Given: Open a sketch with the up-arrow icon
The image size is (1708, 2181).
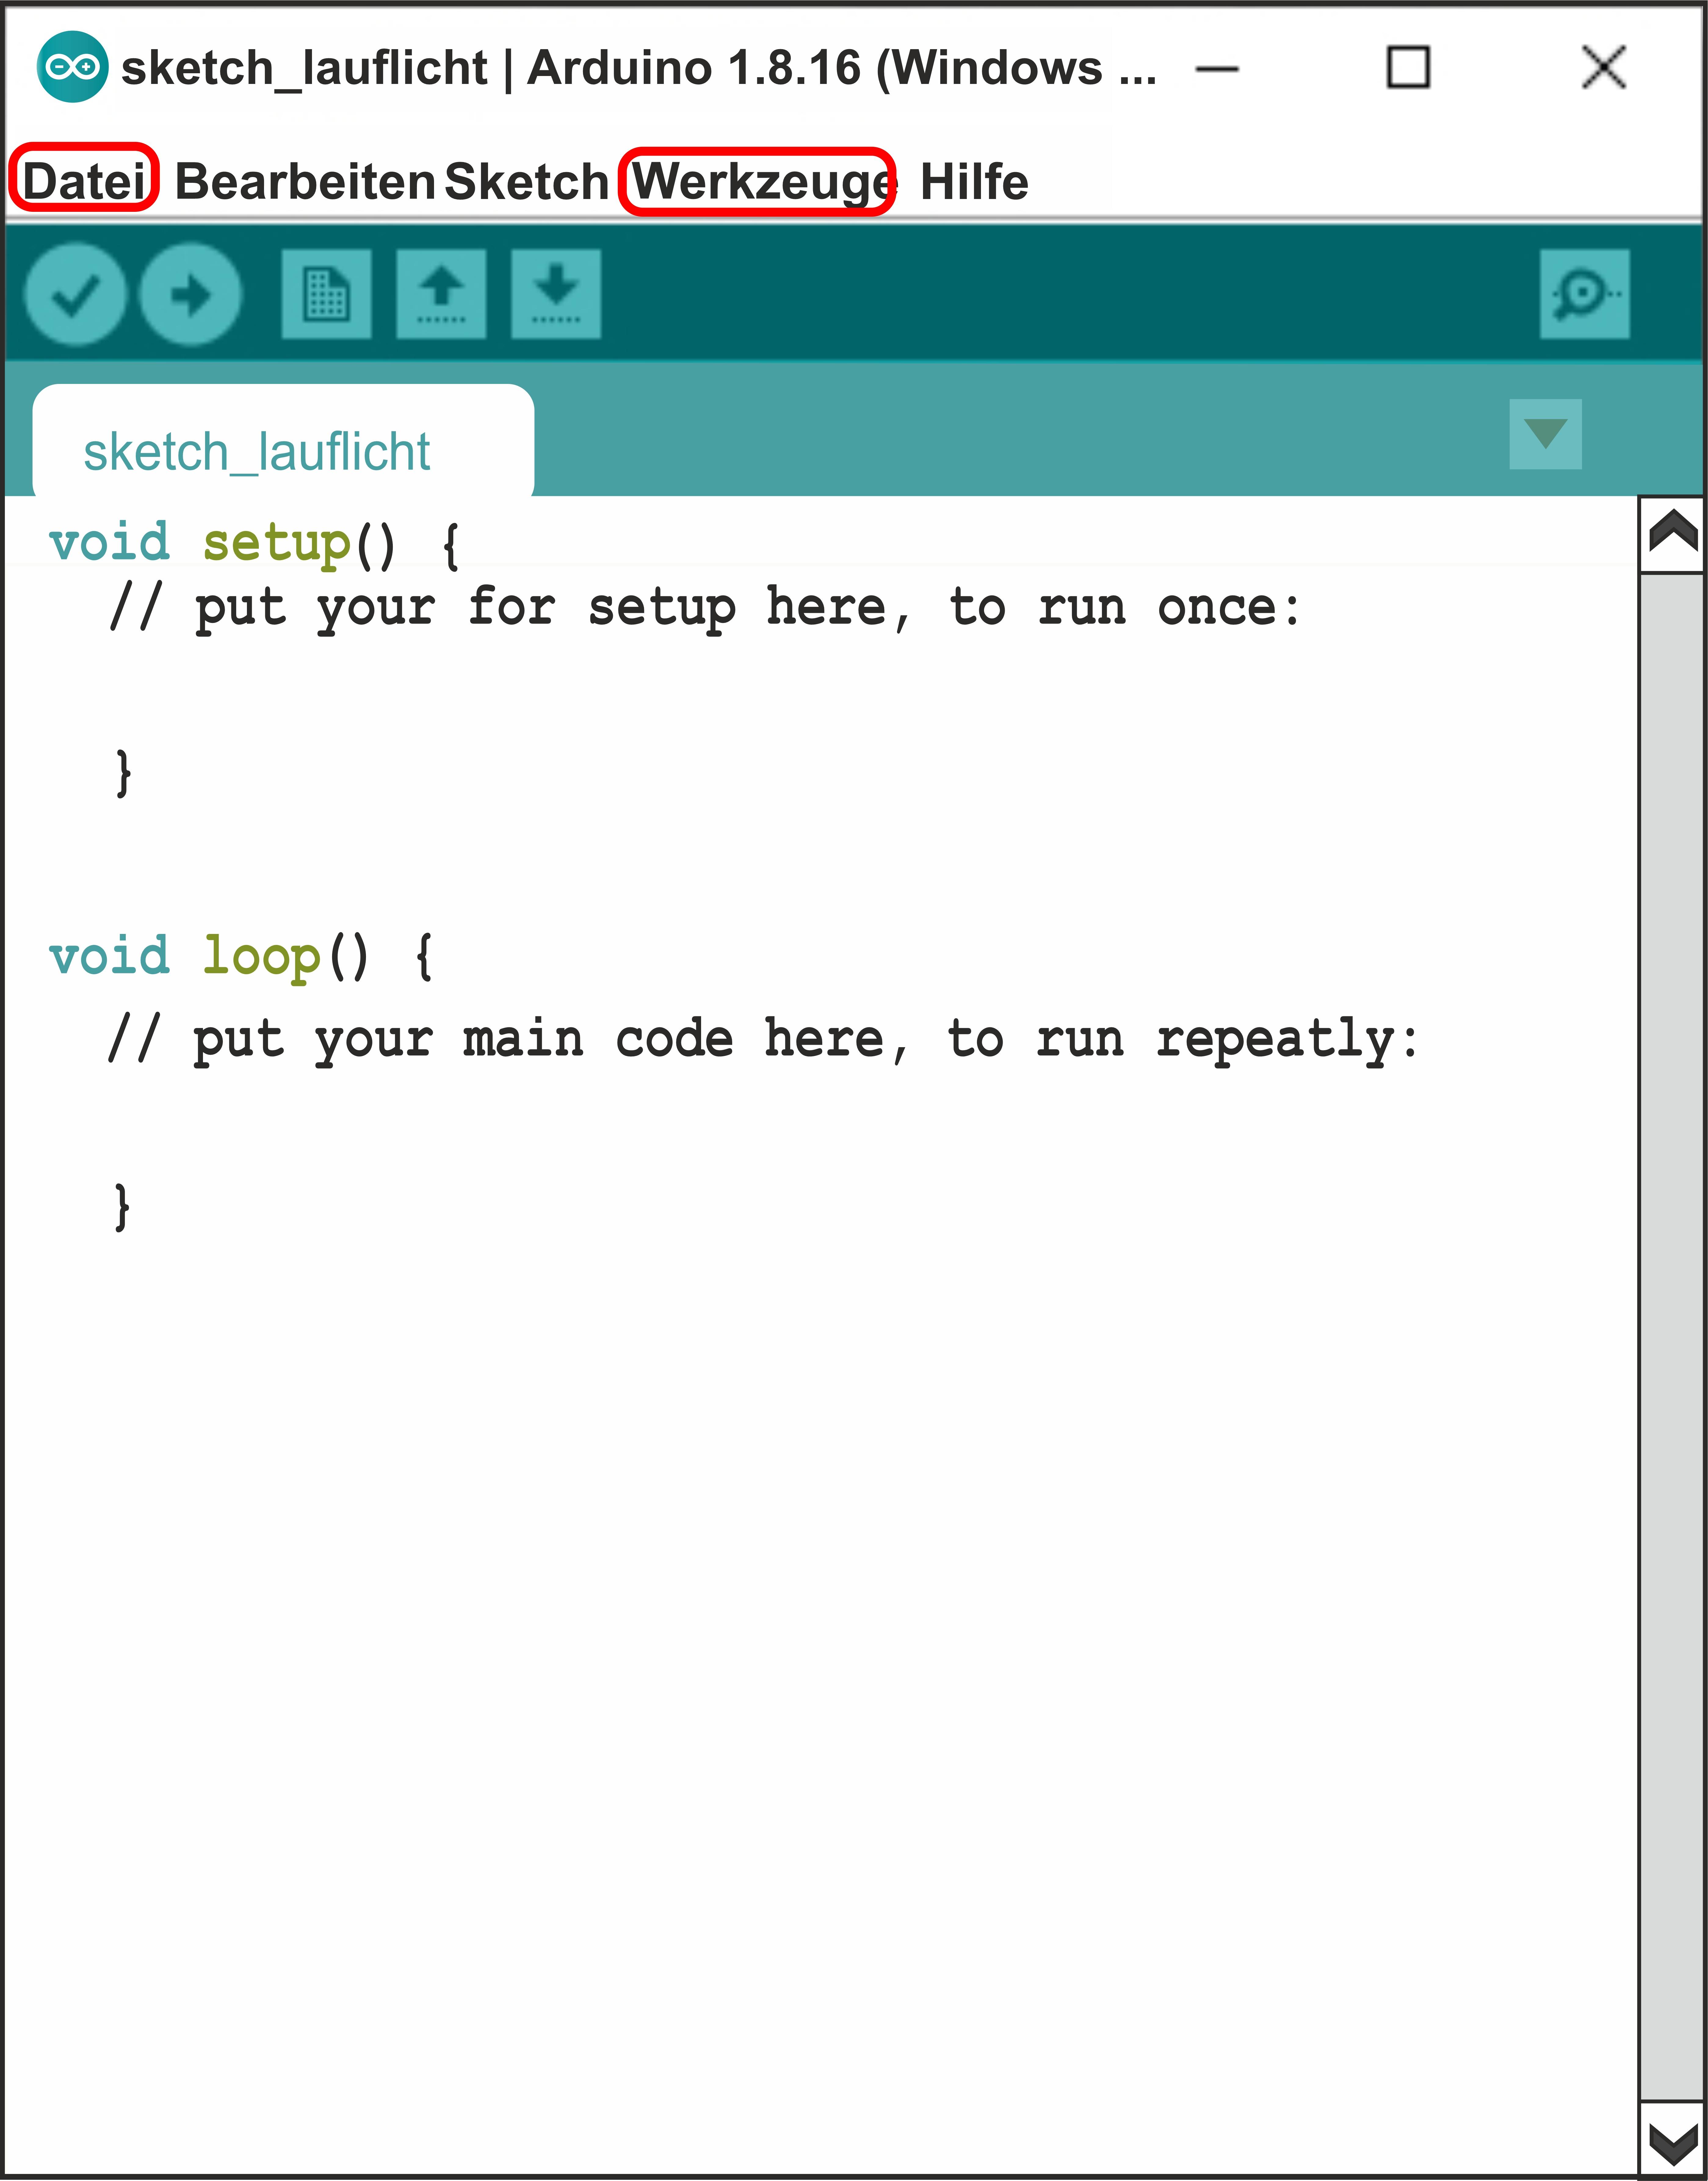Looking at the screenshot, I should [441, 294].
